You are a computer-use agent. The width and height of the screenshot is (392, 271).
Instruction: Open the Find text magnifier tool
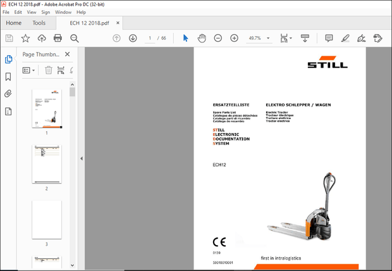[x=74, y=38]
